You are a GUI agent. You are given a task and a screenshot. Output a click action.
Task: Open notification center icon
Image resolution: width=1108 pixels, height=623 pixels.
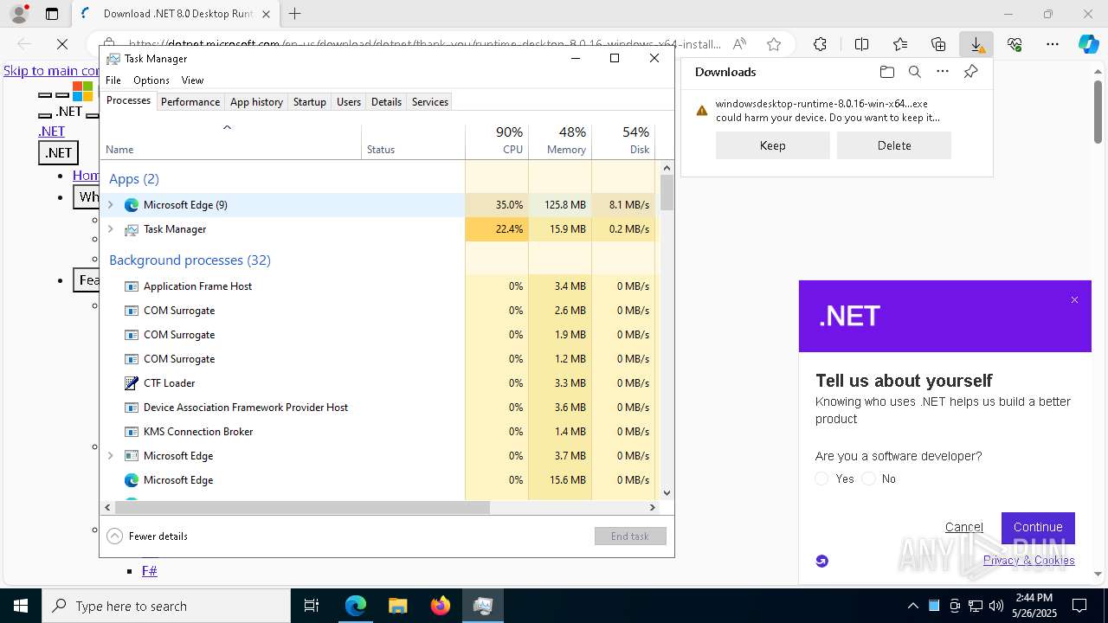tap(1079, 606)
